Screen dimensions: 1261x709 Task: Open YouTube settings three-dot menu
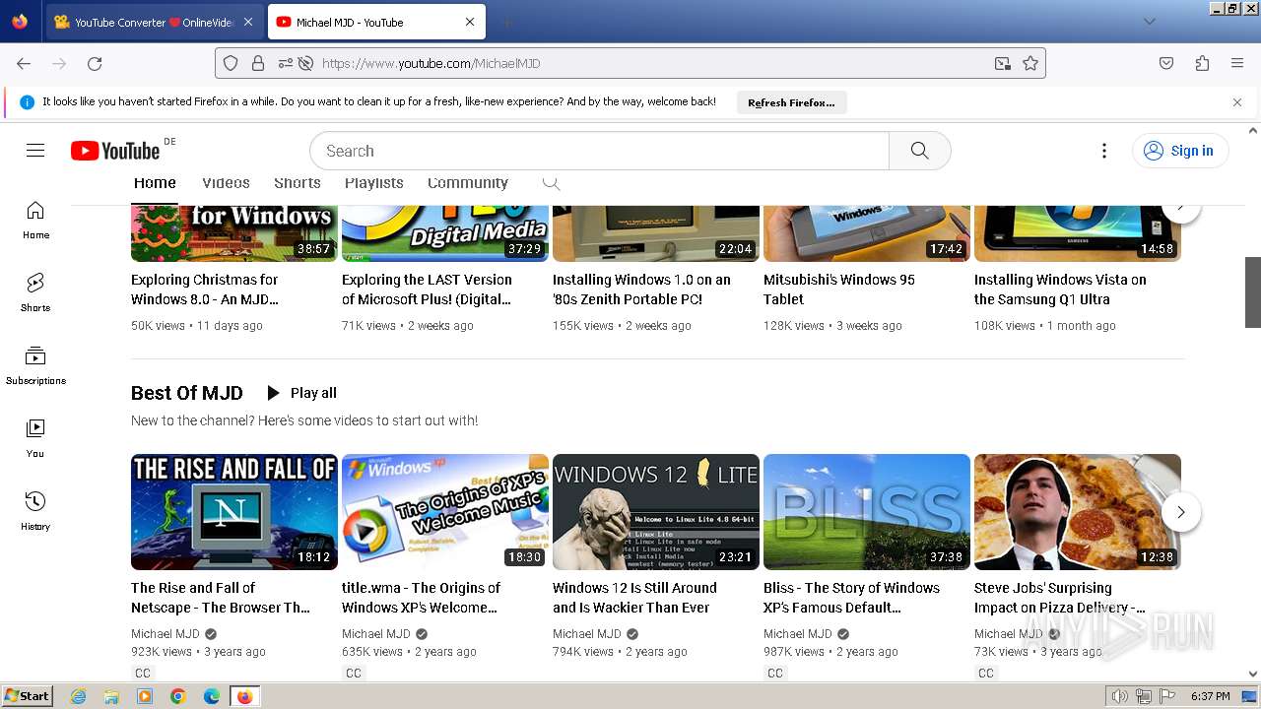coord(1104,151)
